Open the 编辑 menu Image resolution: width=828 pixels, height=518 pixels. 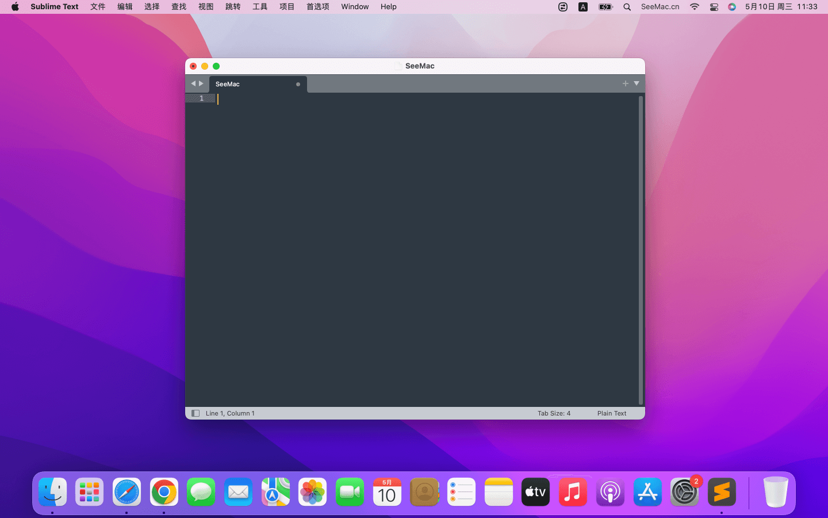125,7
